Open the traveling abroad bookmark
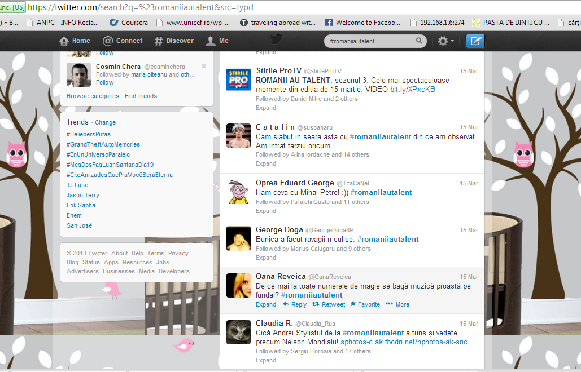 (x=278, y=23)
